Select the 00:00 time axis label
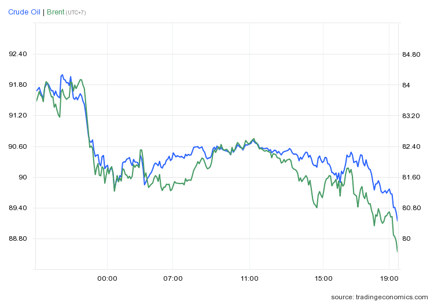 (107, 278)
